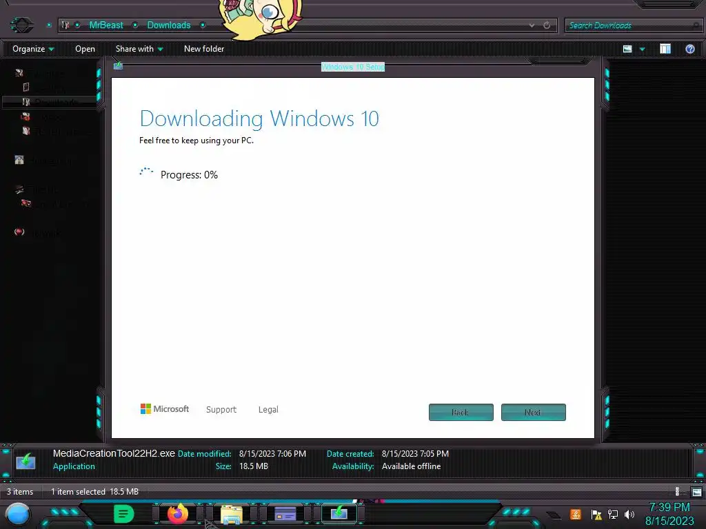Image resolution: width=706 pixels, height=529 pixels.
Task: Click the Date created 8/15/2023 7:05 PM value
Action: (415, 454)
